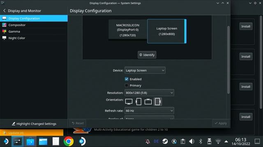
Task: Click the Show Desktop icon
Action: click(257, 142)
